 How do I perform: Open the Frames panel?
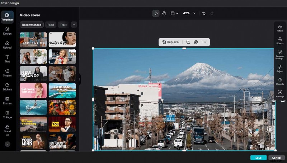pos(7,100)
